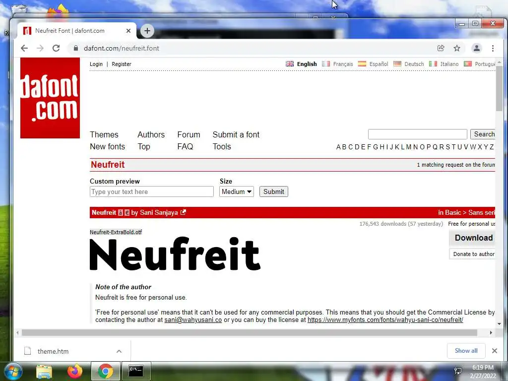Click the padlock site info icon

pos(76,48)
